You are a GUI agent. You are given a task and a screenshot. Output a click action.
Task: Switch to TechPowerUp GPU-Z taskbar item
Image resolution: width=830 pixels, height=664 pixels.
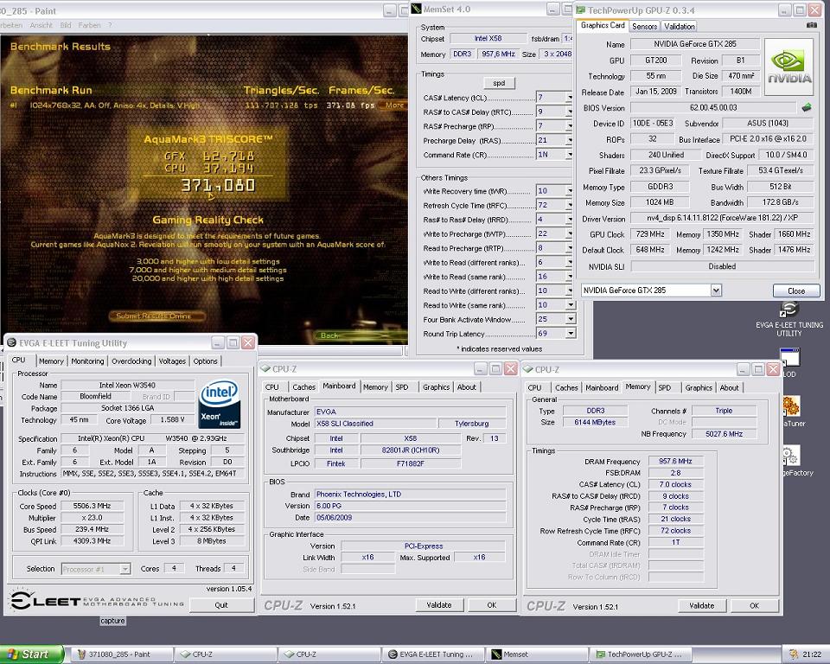point(641,654)
